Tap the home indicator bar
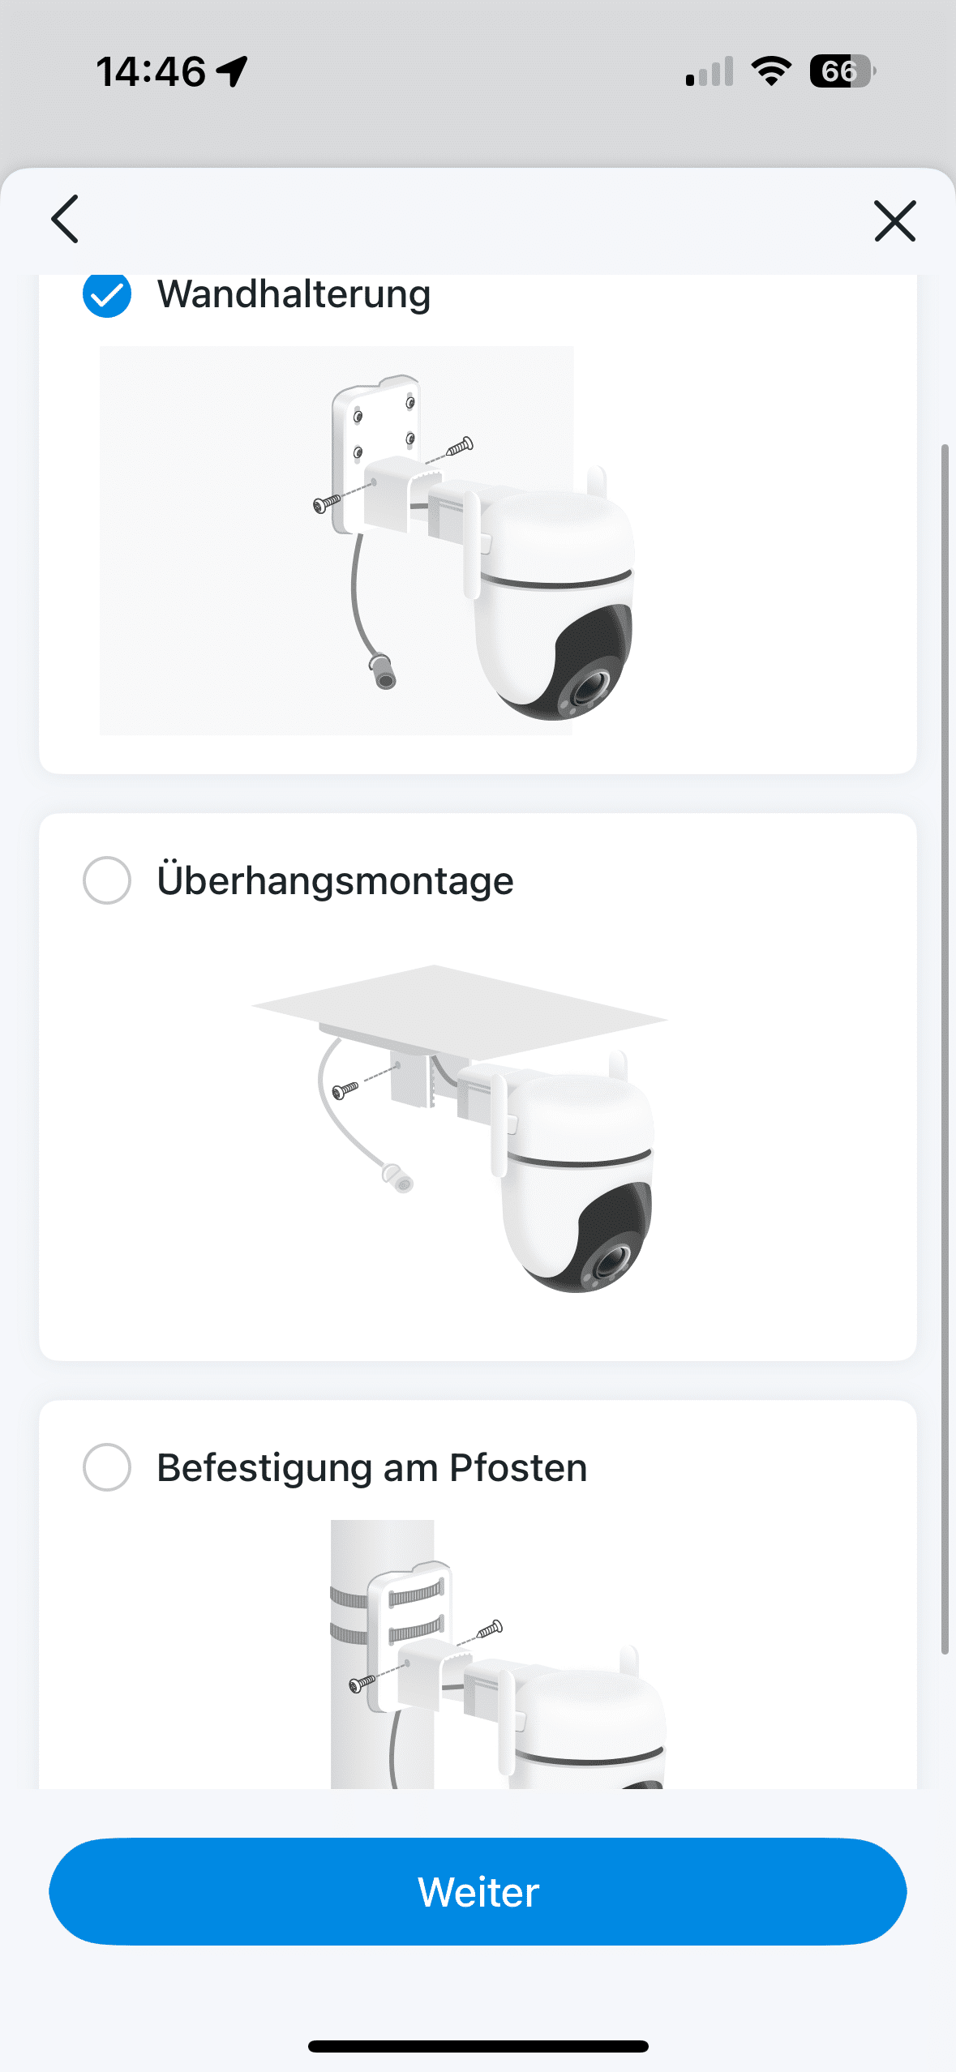 (x=478, y=2046)
